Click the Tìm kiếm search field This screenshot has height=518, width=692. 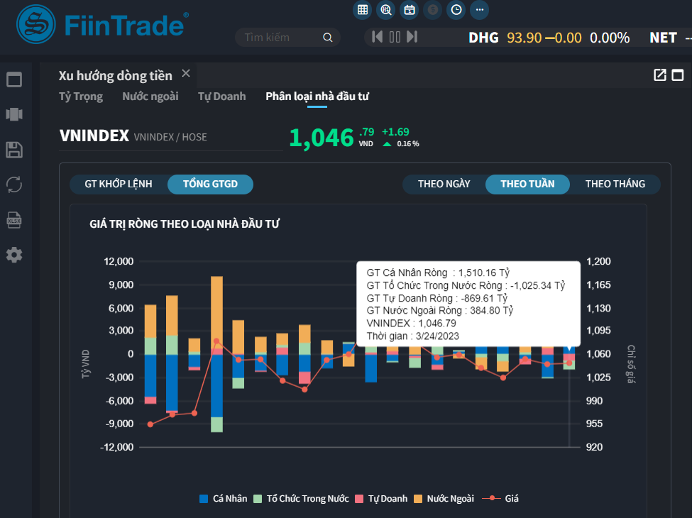[x=280, y=38]
